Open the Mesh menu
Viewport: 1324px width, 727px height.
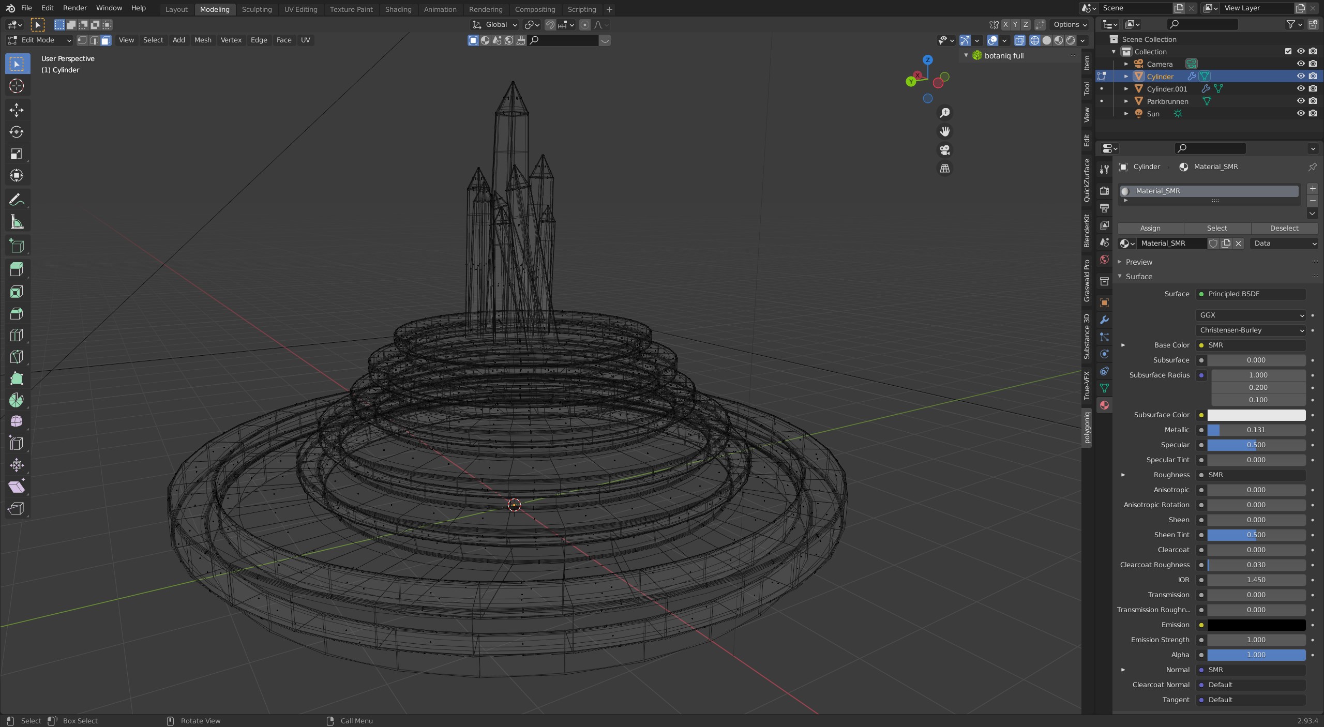202,40
